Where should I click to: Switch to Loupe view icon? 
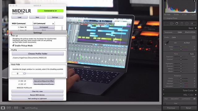click(3, 108)
